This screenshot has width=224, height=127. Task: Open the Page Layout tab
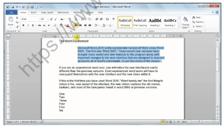(47, 12)
